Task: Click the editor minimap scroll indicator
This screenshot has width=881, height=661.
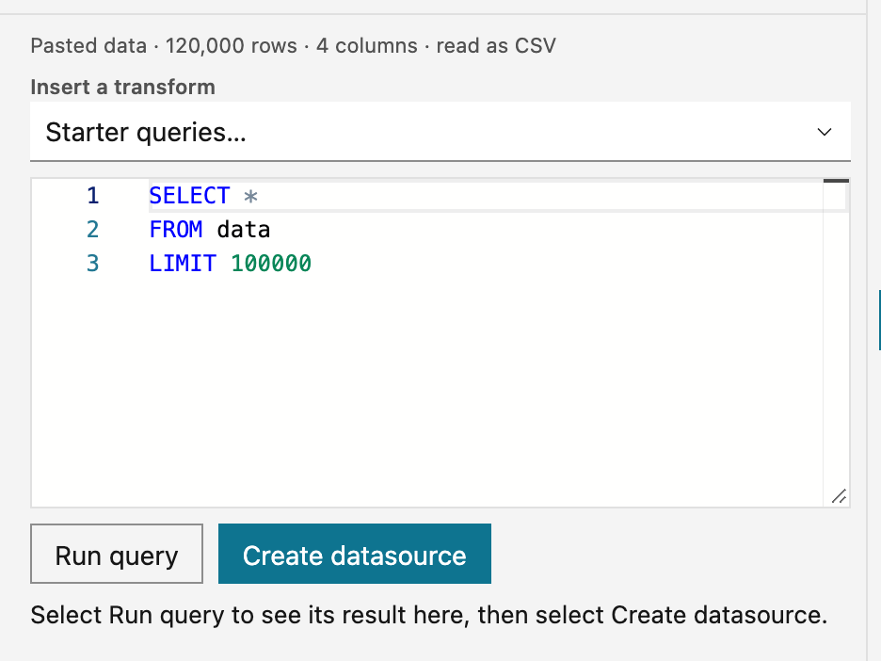Action: (x=836, y=181)
